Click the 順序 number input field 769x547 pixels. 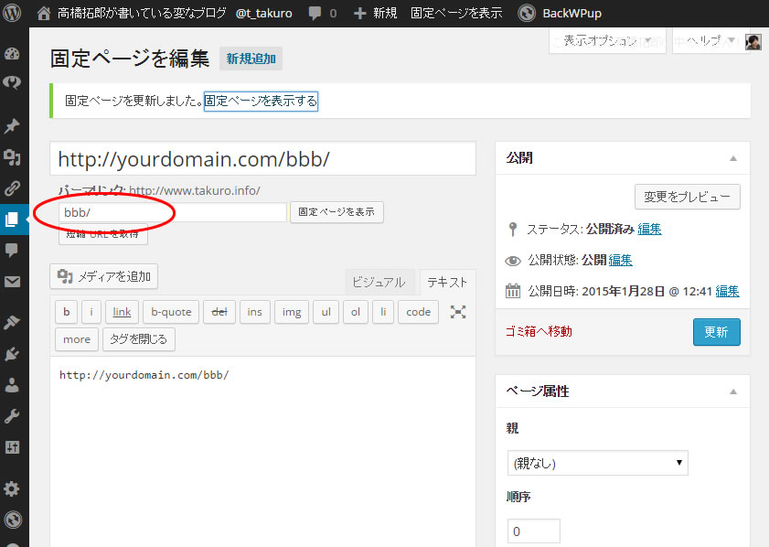pyautogui.click(x=533, y=531)
